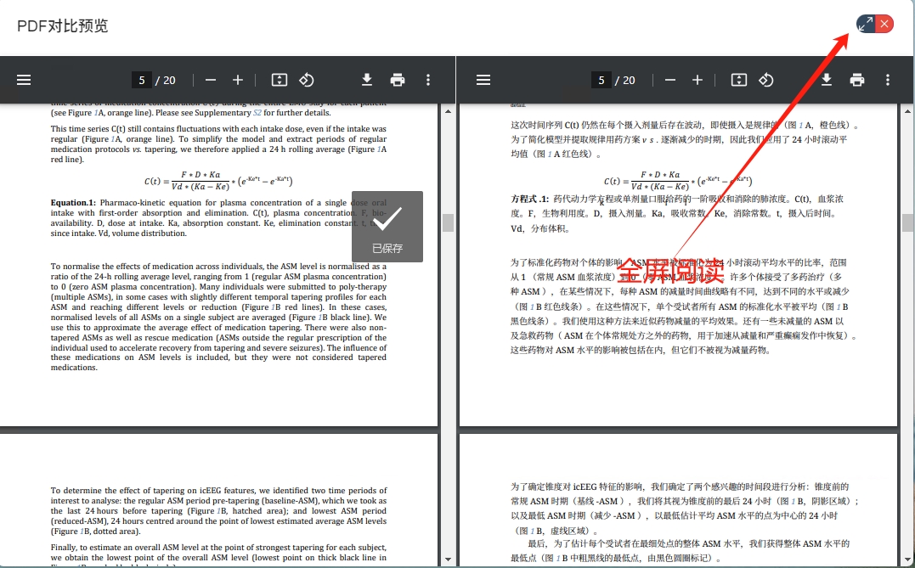
Task: Print the left PDF document
Action: (x=398, y=80)
